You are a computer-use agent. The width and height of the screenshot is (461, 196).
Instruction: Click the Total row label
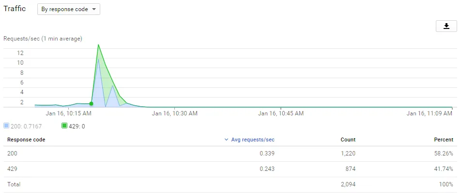[14, 184]
